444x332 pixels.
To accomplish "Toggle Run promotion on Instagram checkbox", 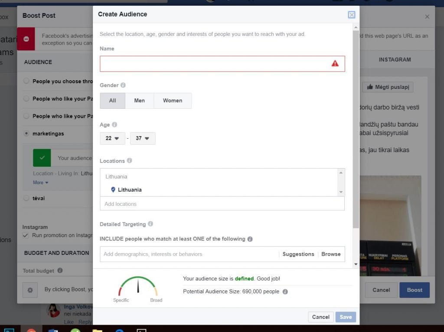I will click(x=26, y=235).
